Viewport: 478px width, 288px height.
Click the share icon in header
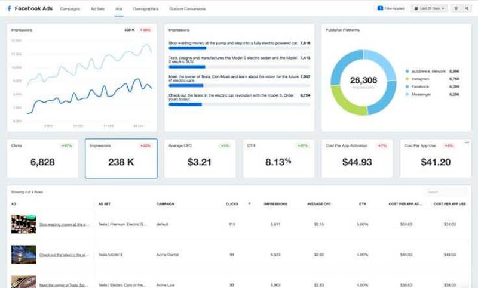tap(467, 8)
